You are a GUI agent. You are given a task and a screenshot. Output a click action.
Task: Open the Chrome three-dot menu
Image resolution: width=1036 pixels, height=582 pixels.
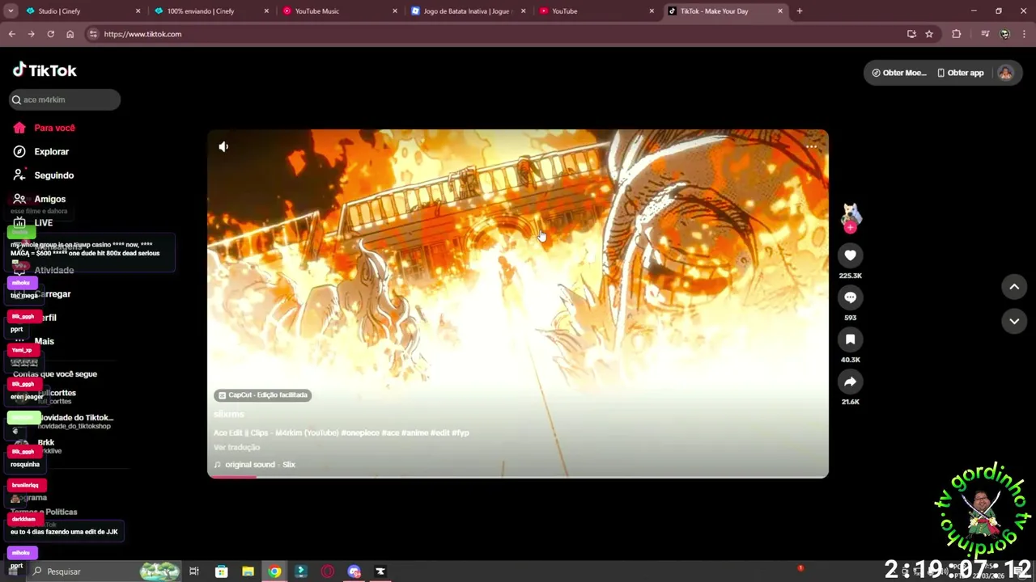(x=1024, y=34)
